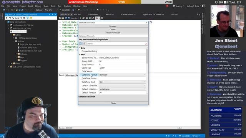Open the Tools menu
Screen dimensions: 246x138
(x=53, y=6)
